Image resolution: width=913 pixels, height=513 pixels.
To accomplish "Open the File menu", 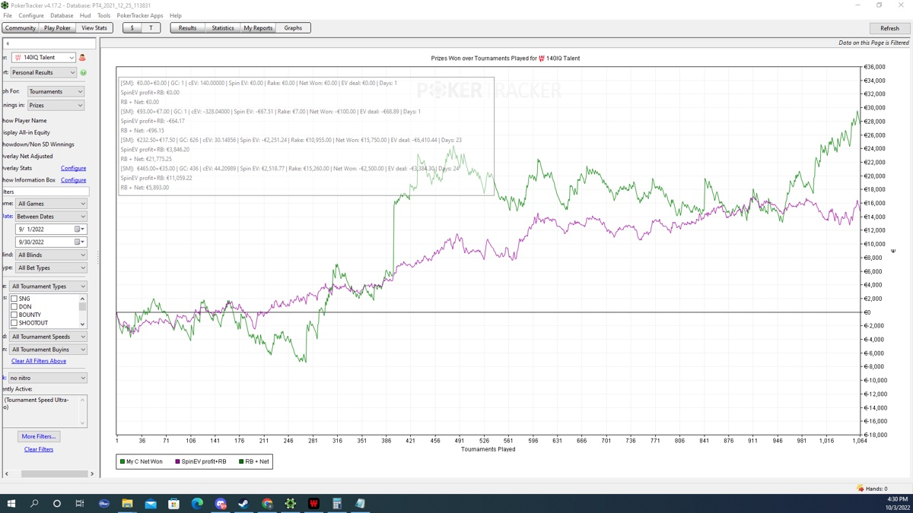I will click(x=8, y=15).
